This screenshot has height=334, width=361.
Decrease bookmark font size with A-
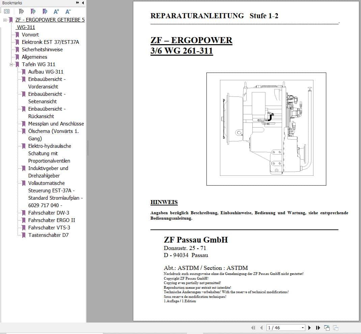coord(68,11)
